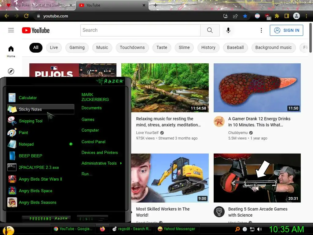Click the taskbar clock 10:35 AM
This screenshot has width=313, height=235.
pos(286,229)
